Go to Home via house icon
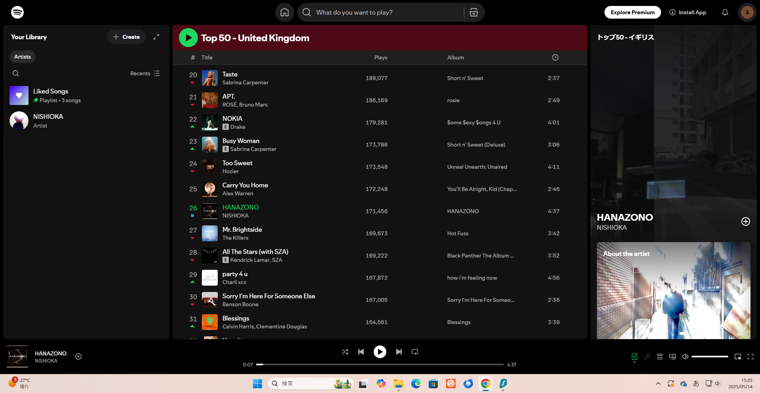The width and height of the screenshot is (760, 393). [284, 12]
